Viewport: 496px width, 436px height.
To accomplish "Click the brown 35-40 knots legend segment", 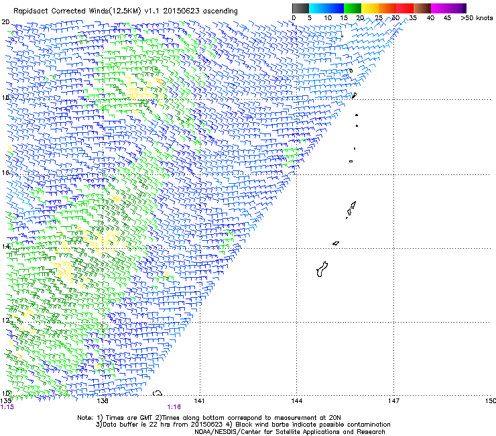I will tap(422, 8).
